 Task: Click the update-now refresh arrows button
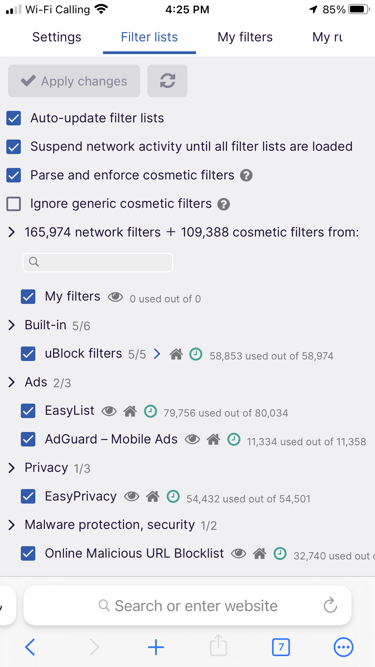click(167, 81)
